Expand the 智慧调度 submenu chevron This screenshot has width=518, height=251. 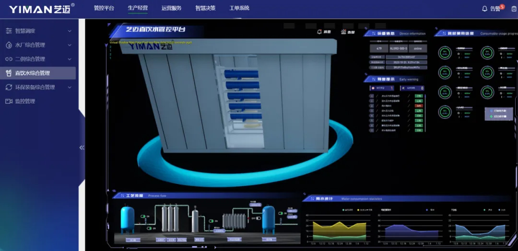coord(70,31)
